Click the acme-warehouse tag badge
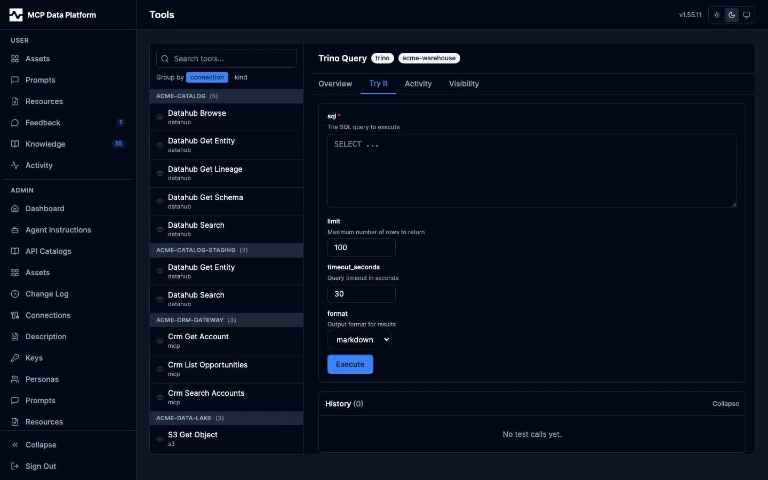Image resolution: width=768 pixels, height=480 pixels. (x=429, y=58)
